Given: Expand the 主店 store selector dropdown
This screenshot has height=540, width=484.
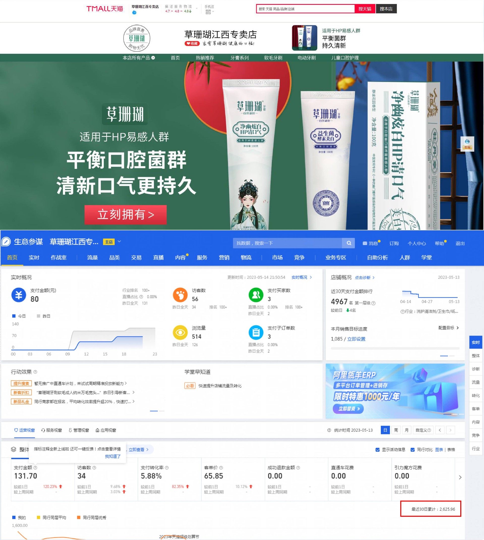Looking at the screenshot, I should point(119,242).
